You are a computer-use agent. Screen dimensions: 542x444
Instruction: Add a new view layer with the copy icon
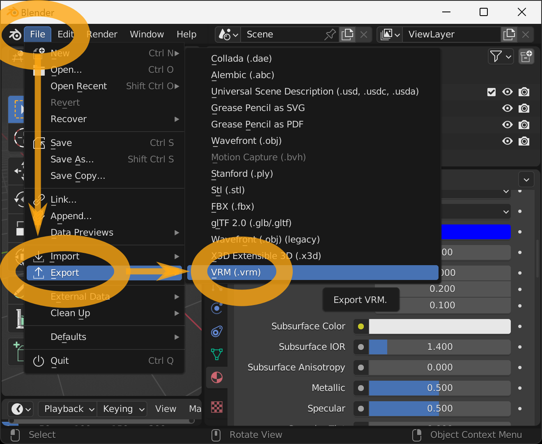coord(509,35)
